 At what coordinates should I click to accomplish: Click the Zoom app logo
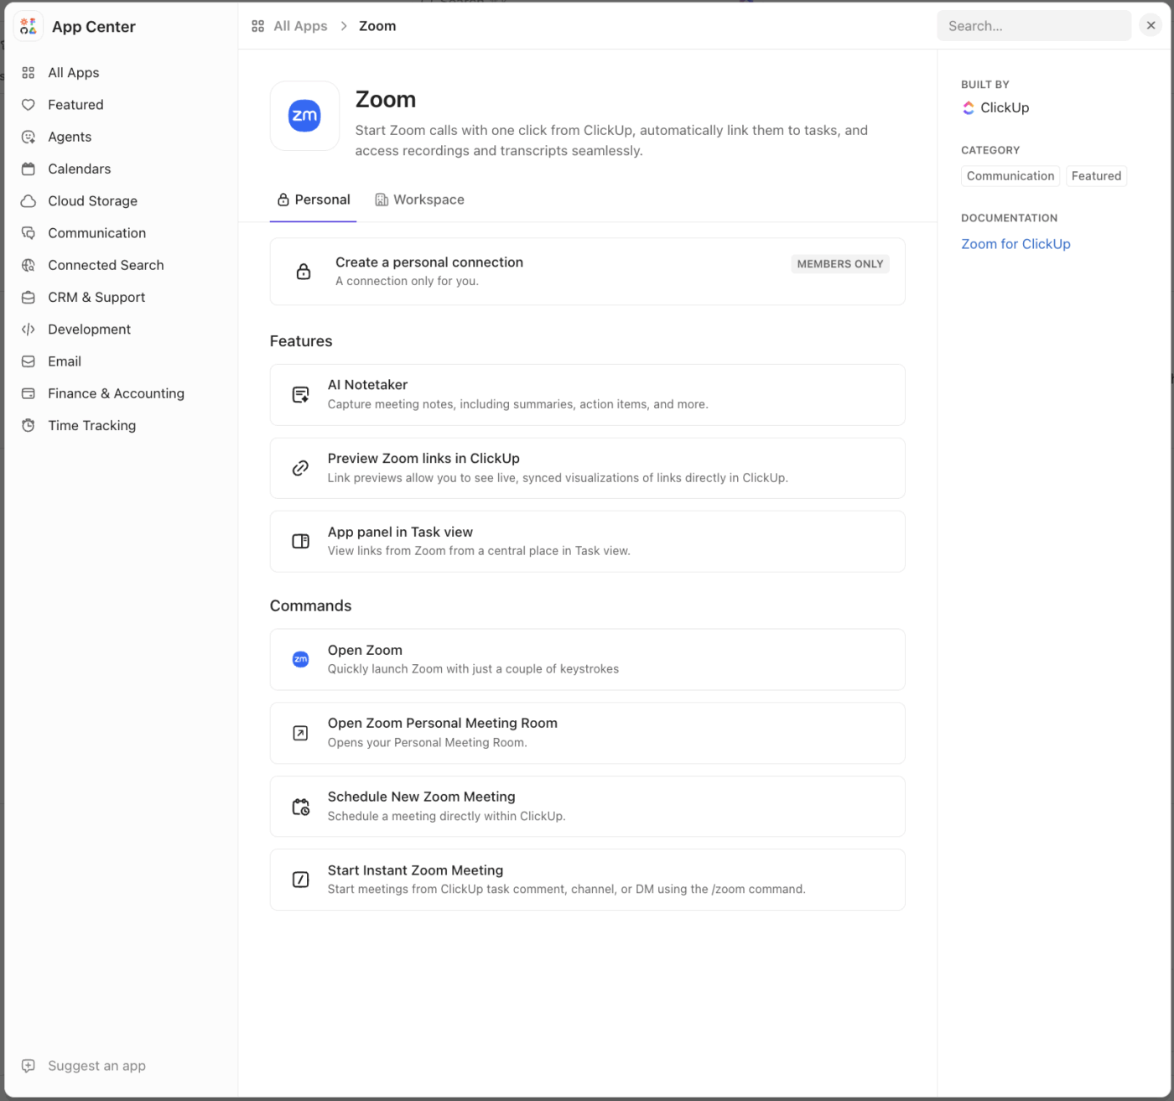point(304,116)
